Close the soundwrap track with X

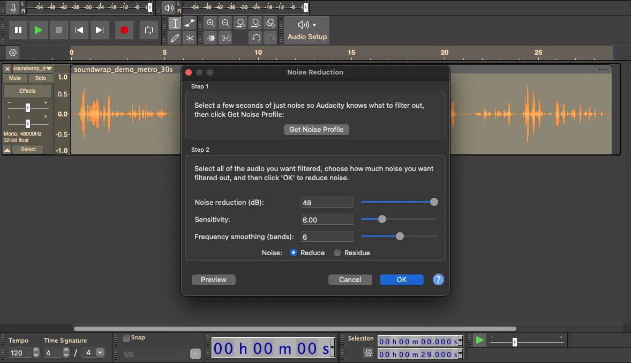click(x=7, y=69)
